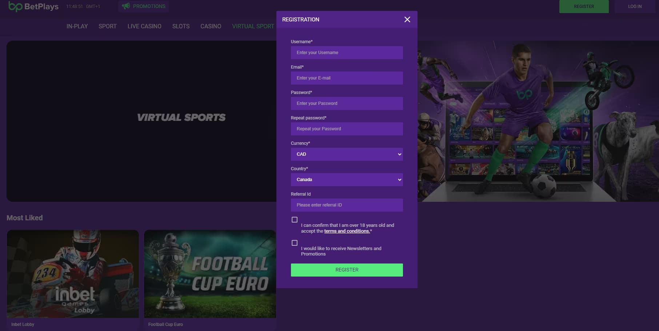The width and height of the screenshot is (659, 331).
Task: Open the Inbet Lobby game
Action: point(72,274)
